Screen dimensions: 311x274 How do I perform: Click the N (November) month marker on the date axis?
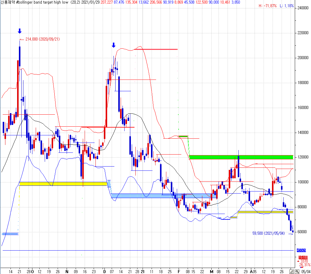[67, 272]
